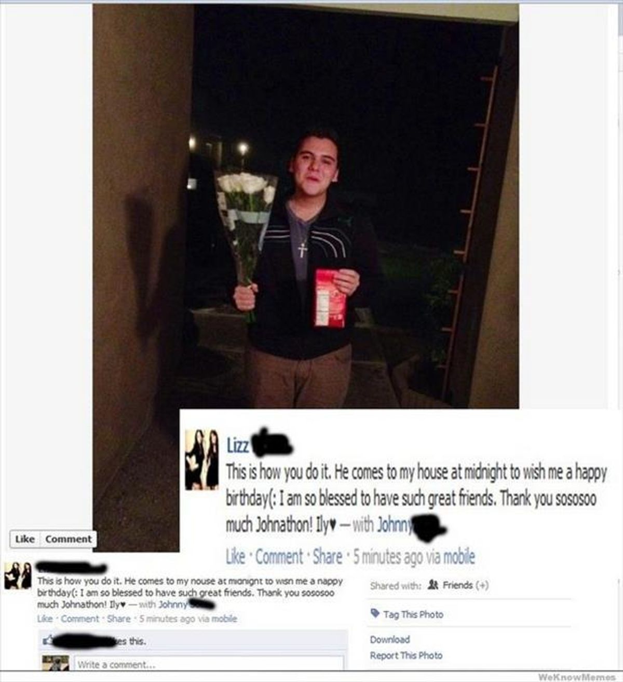Click the commenter avatar beside comment box
Screen dimensions: 623x682
click(55, 663)
